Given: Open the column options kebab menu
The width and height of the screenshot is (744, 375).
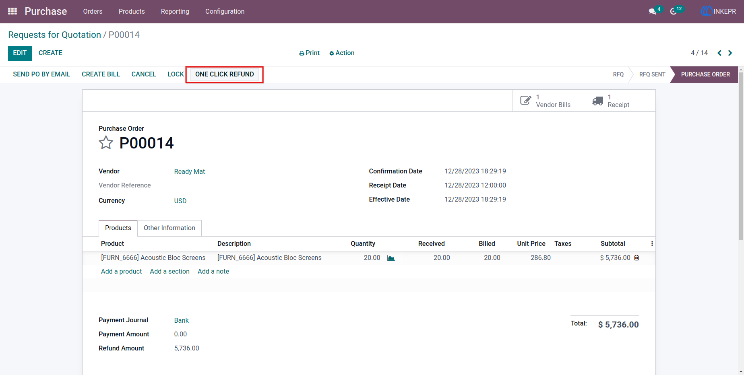Looking at the screenshot, I should pos(652,244).
